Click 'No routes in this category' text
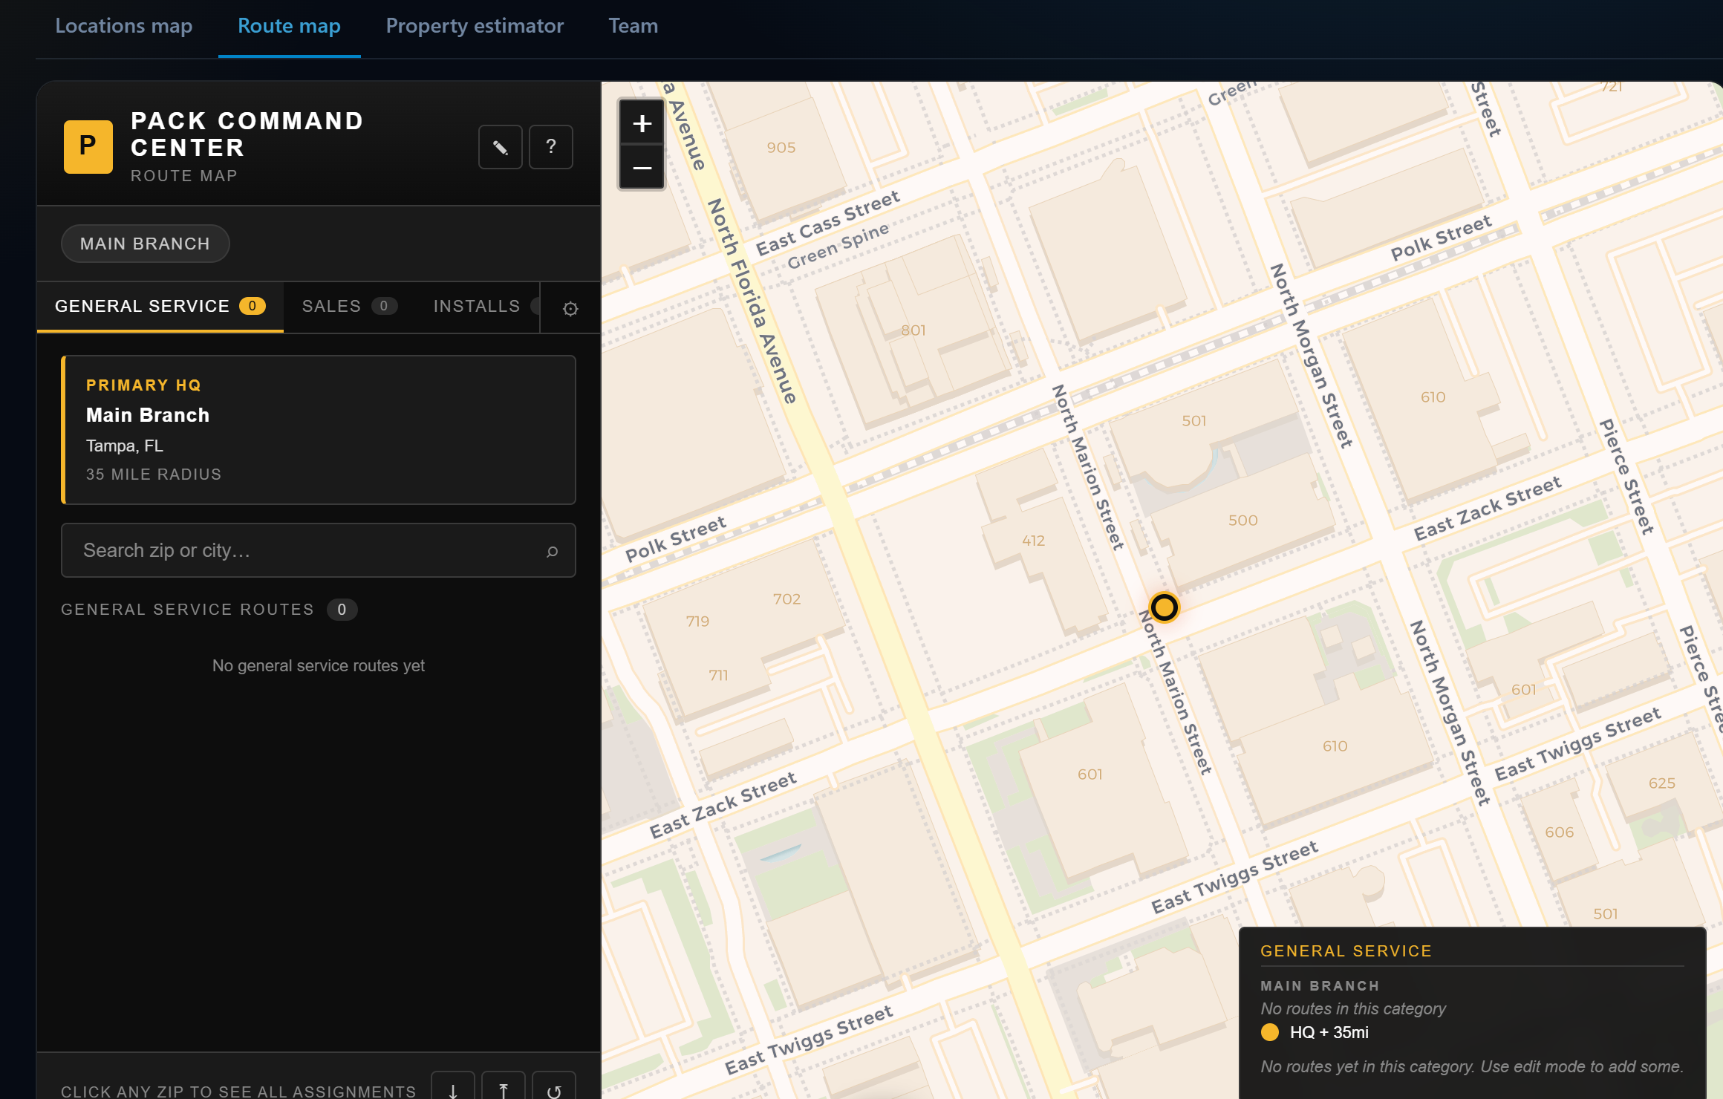1723x1099 pixels. [1353, 1009]
